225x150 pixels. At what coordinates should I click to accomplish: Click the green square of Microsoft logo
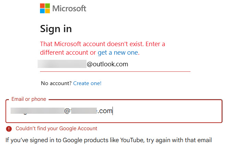[x=47, y=6]
